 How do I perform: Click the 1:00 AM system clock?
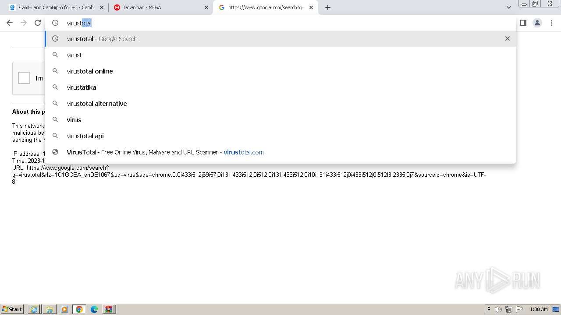(x=539, y=309)
